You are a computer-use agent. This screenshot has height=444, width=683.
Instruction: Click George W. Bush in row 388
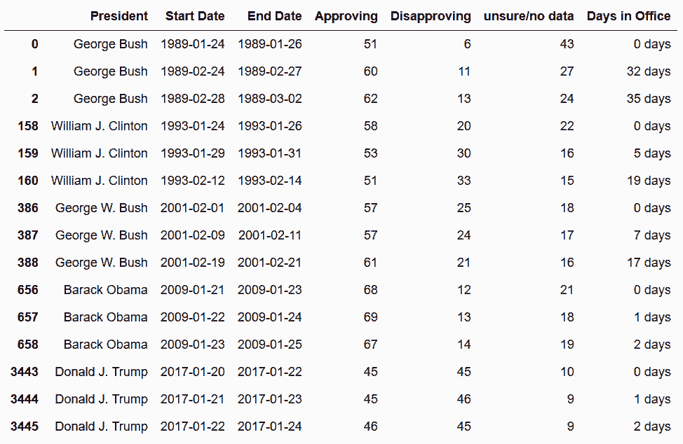click(x=102, y=263)
